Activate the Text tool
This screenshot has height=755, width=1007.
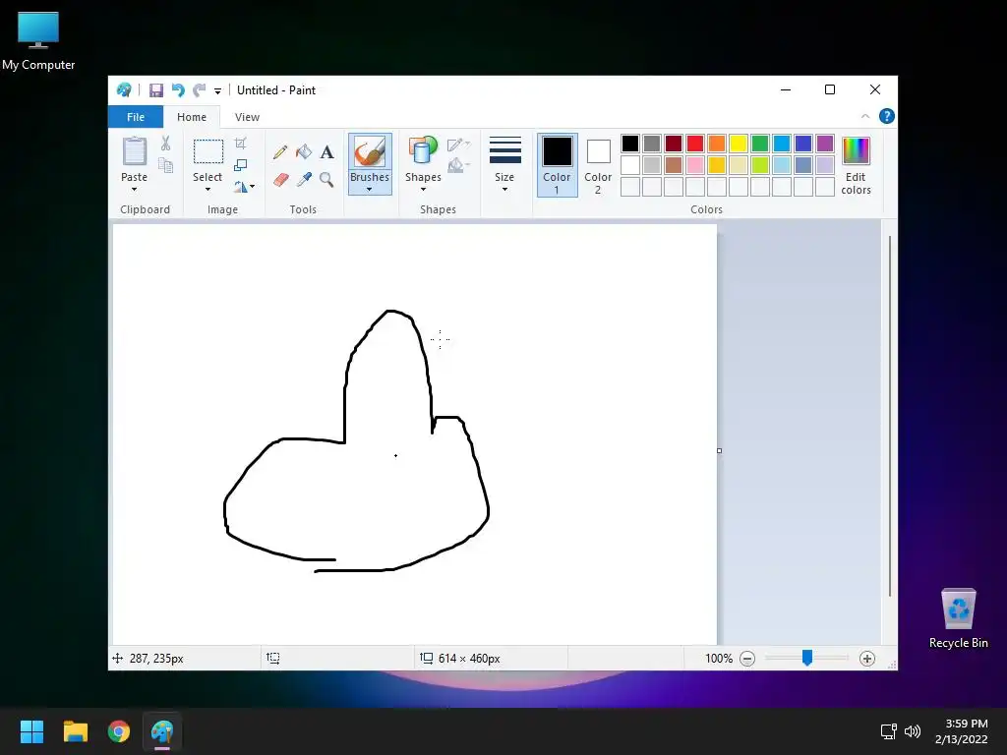click(x=326, y=152)
